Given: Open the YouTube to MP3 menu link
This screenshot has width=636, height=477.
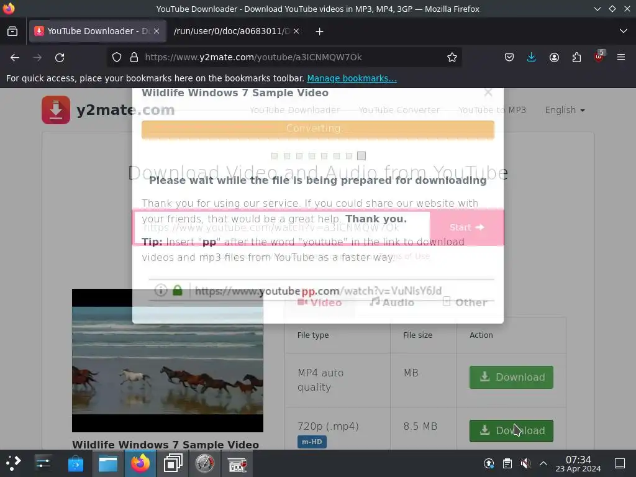Looking at the screenshot, I should (x=492, y=110).
